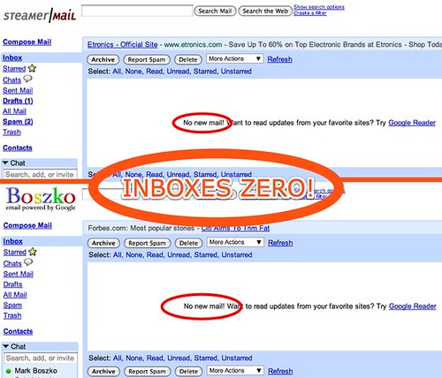Click Report Spam button in Steamer Mail toolbar
The height and width of the screenshot is (378, 442).
(x=147, y=59)
